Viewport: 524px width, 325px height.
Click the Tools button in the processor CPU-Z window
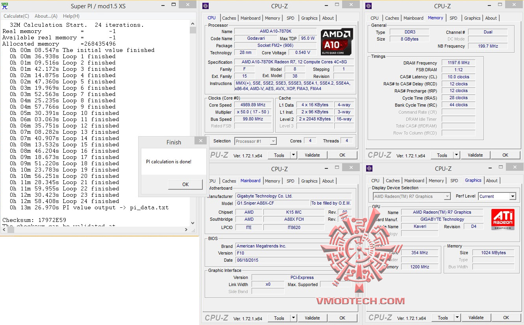(279, 155)
